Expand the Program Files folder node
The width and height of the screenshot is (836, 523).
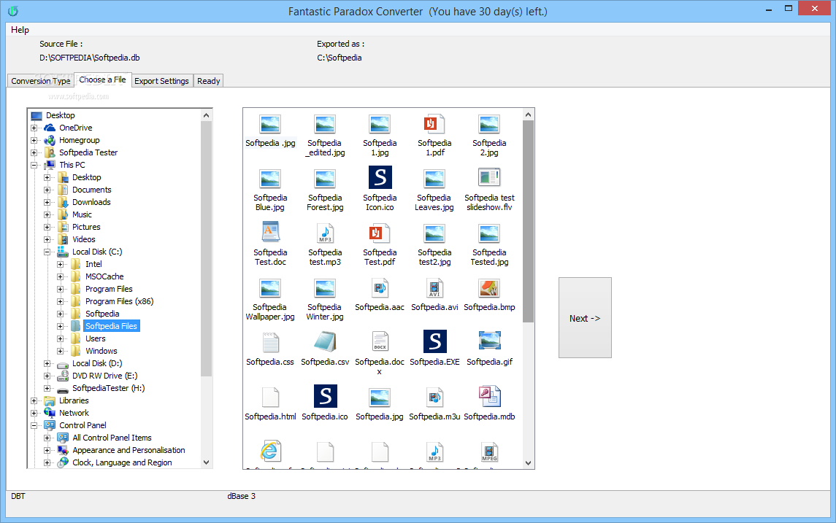point(61,289)
